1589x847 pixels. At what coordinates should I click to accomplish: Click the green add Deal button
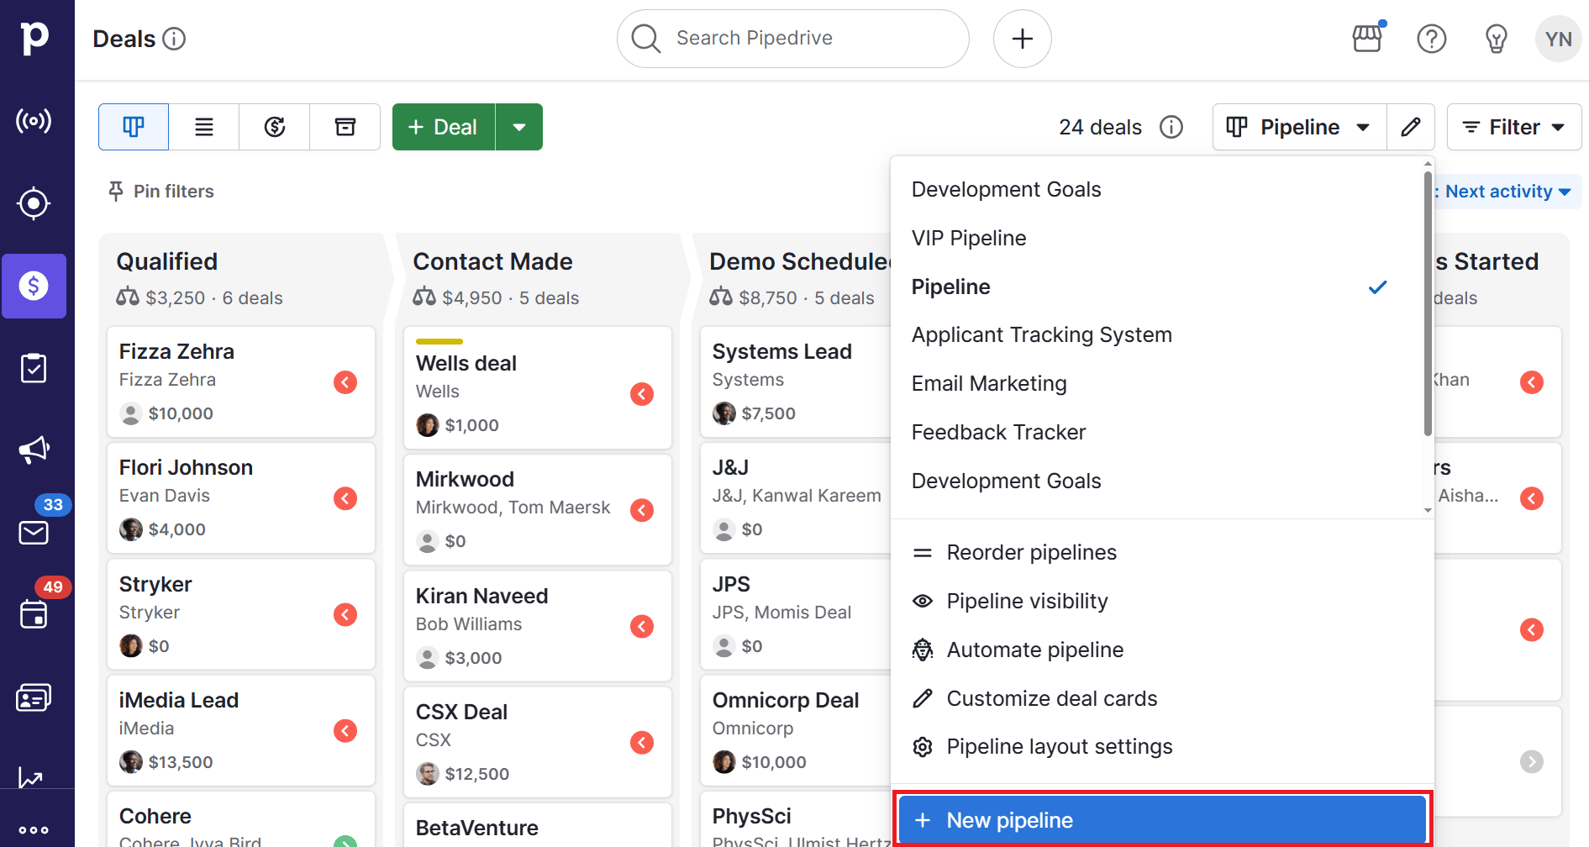(444, 127)
